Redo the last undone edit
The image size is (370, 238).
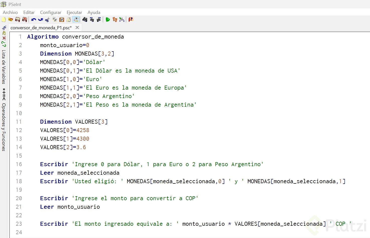coord(40,20)
